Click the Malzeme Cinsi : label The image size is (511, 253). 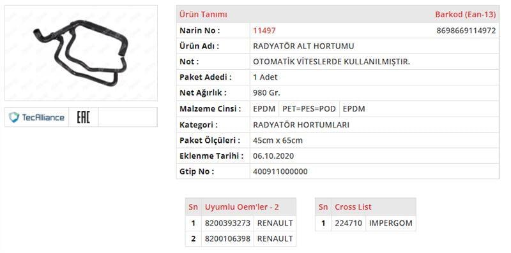210,109
